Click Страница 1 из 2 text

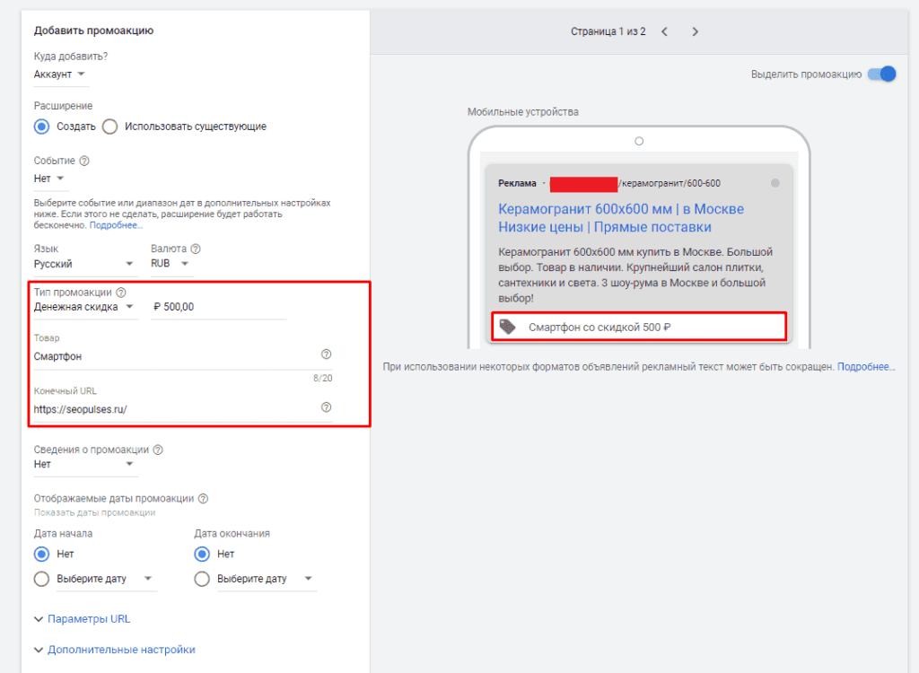(x=608, y=31)
